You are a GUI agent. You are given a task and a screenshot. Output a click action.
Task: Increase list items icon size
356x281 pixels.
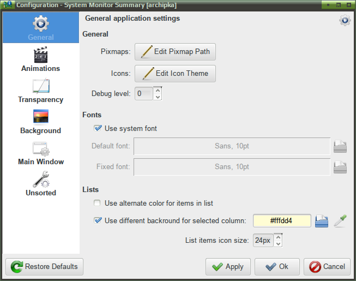[x=278, y=237]
